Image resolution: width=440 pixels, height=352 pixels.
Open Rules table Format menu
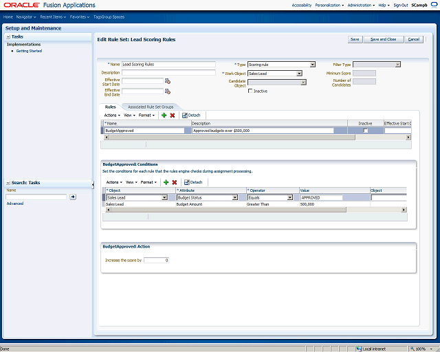pos(146,115)
